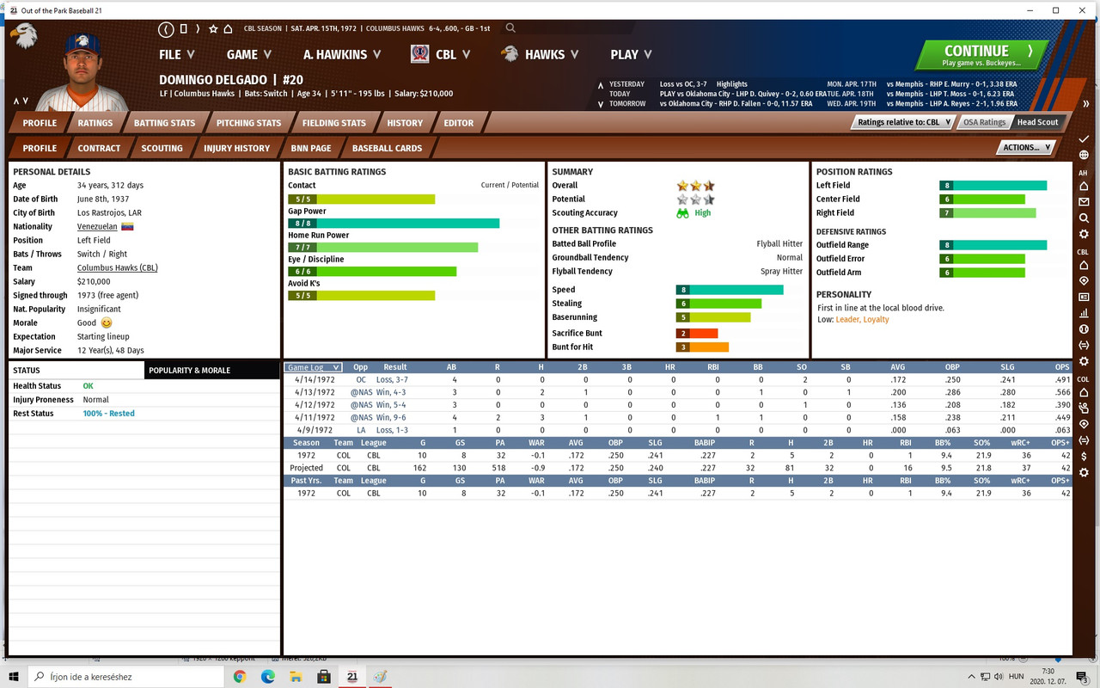Open the ACTIONS... dropdown

coord(1026,148)
